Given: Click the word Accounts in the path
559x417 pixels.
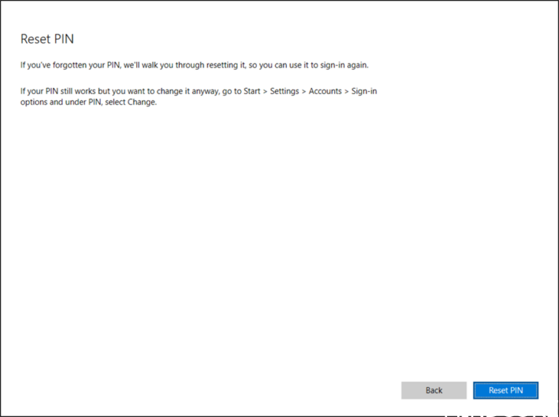Looking at the screenshot, I should 325,92.
